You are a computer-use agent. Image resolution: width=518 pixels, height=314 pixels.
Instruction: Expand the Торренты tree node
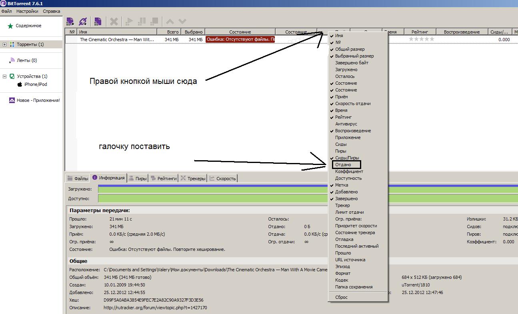(x=5, y=44)
